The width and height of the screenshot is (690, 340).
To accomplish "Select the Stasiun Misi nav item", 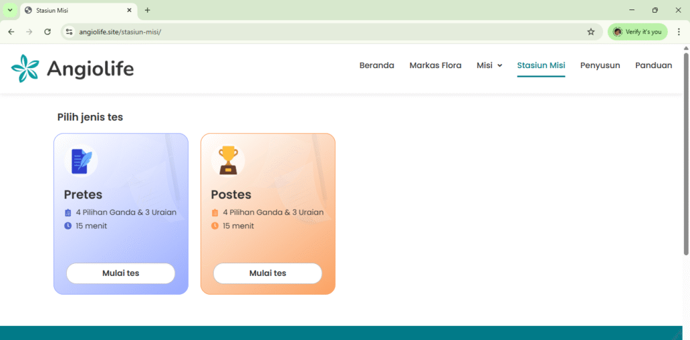I will click(541, 65).
